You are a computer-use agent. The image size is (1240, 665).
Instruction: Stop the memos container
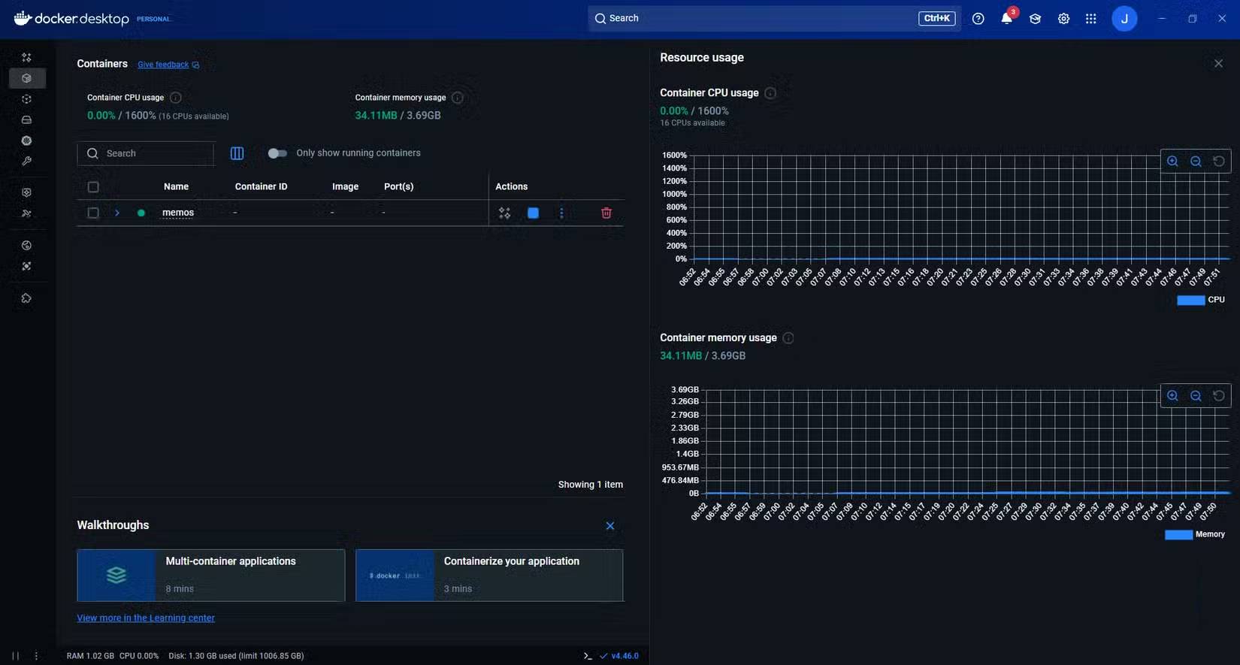[533, 213]
